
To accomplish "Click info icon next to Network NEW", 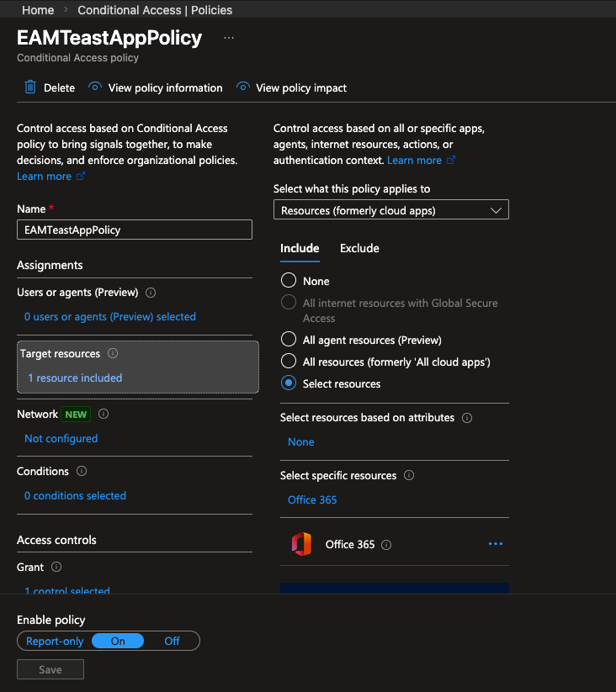I will [104, 414].
